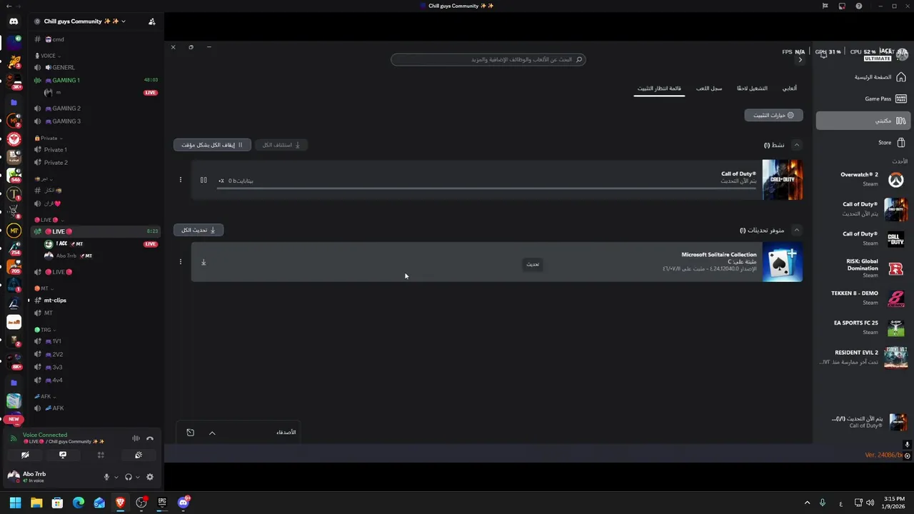
Task: Switch to the Play history tab
Action: pyautogui.click(x=709, y=89)
